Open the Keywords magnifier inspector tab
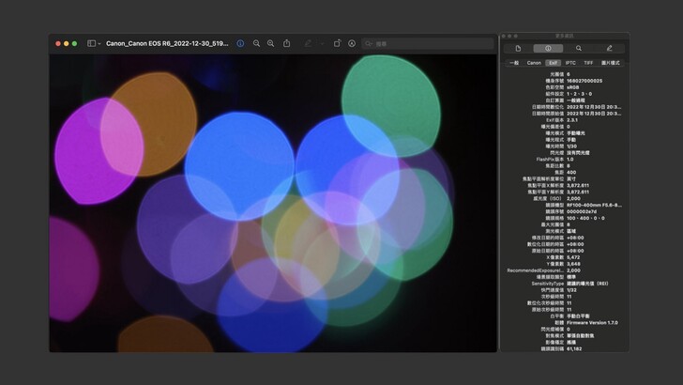The height and width of the screenshot is (385, 683). tap(579, 48)
